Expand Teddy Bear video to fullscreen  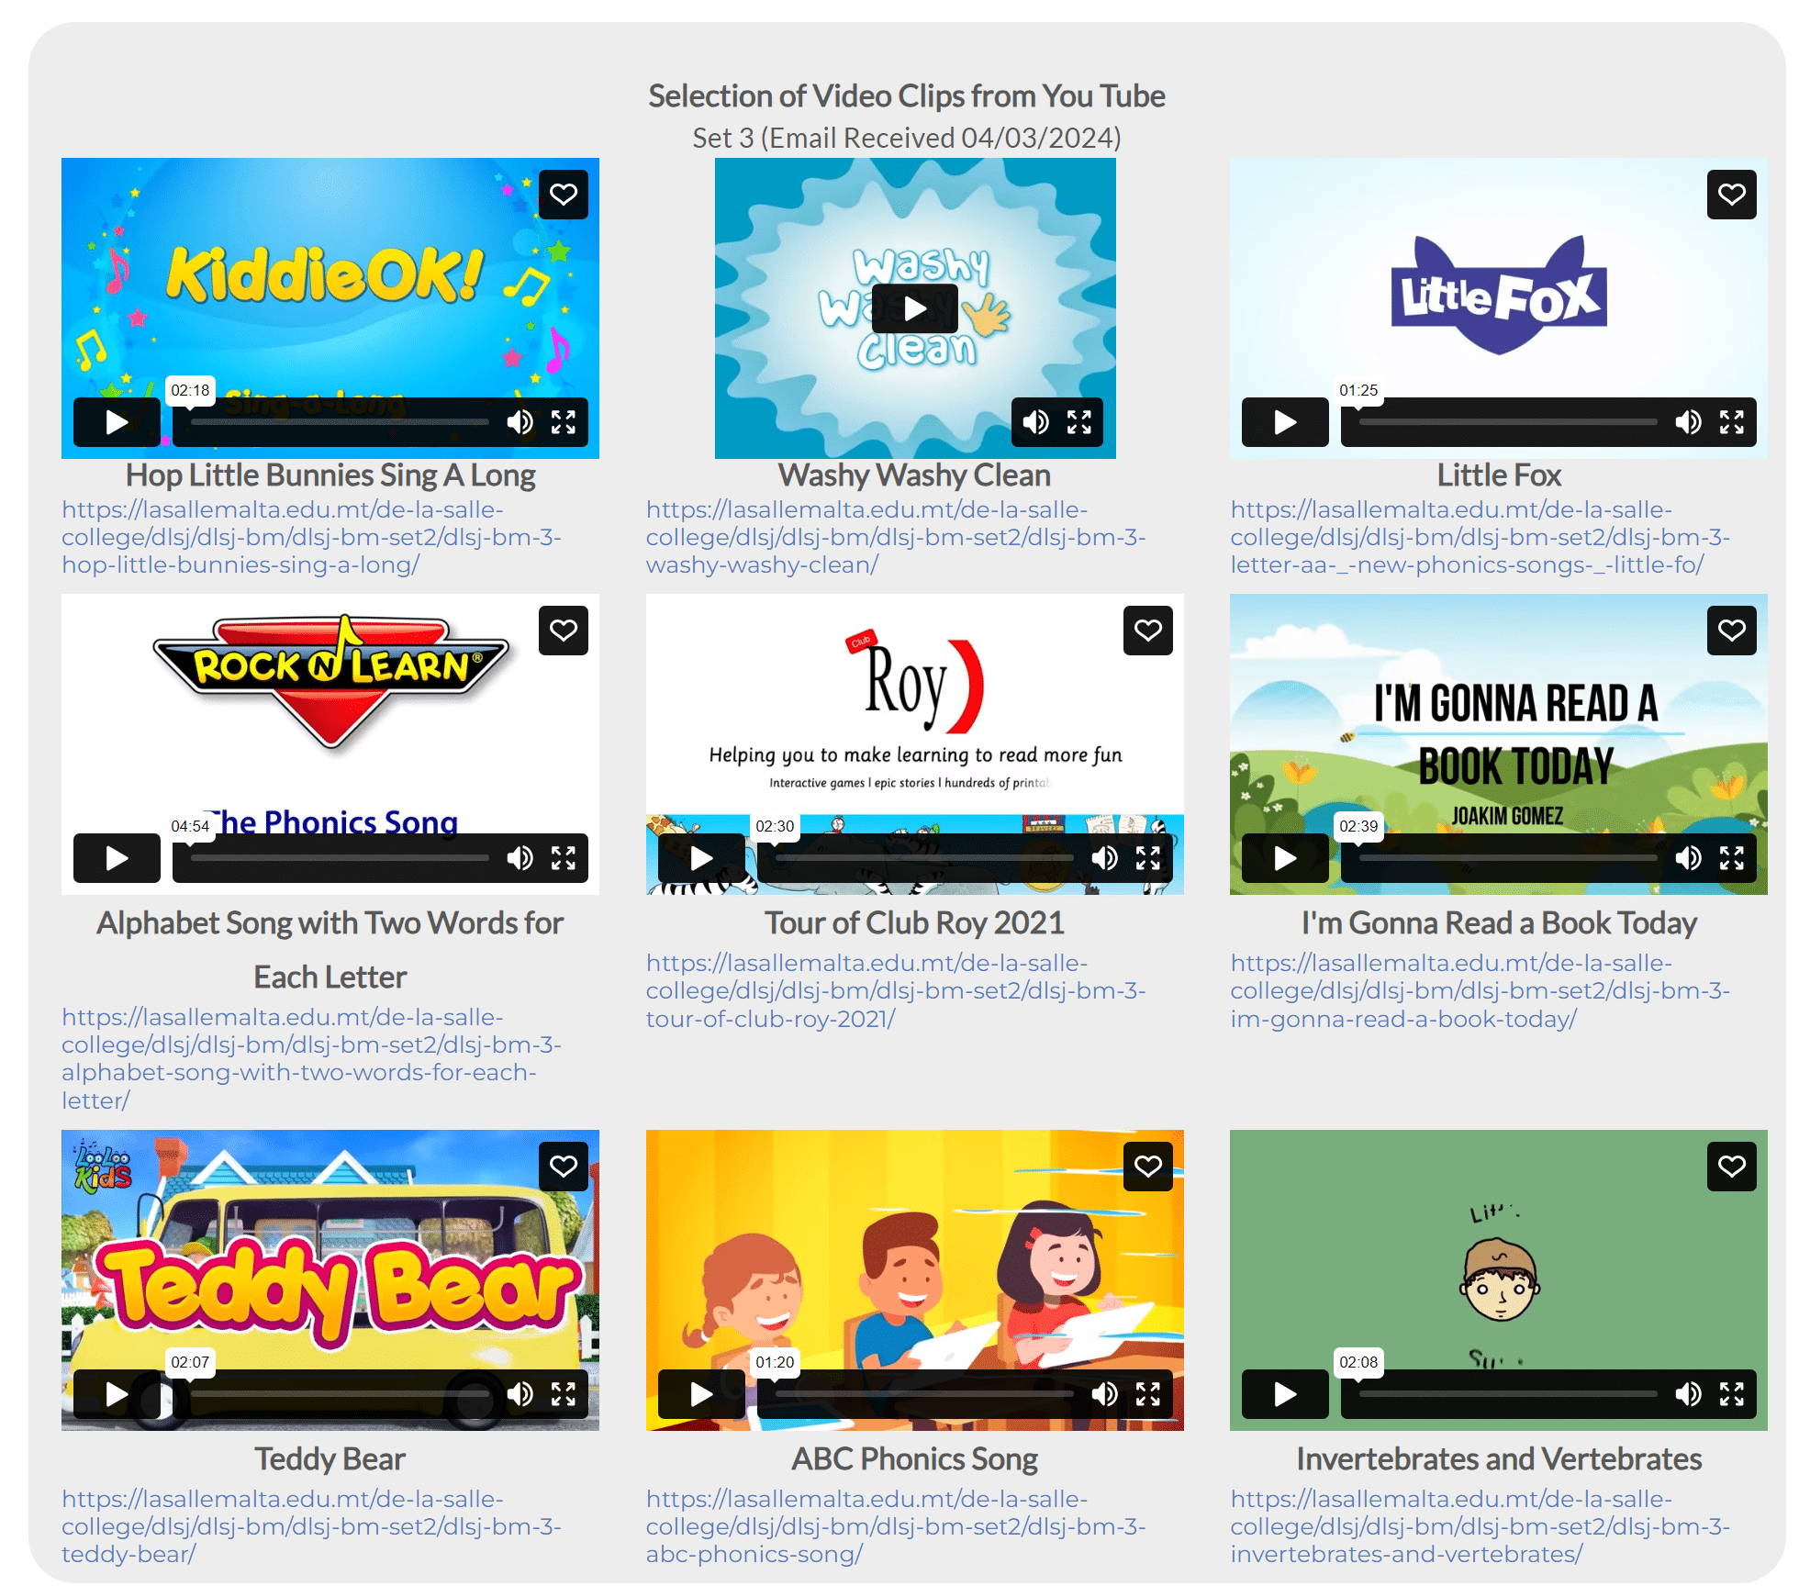[x=563, y=1394]
